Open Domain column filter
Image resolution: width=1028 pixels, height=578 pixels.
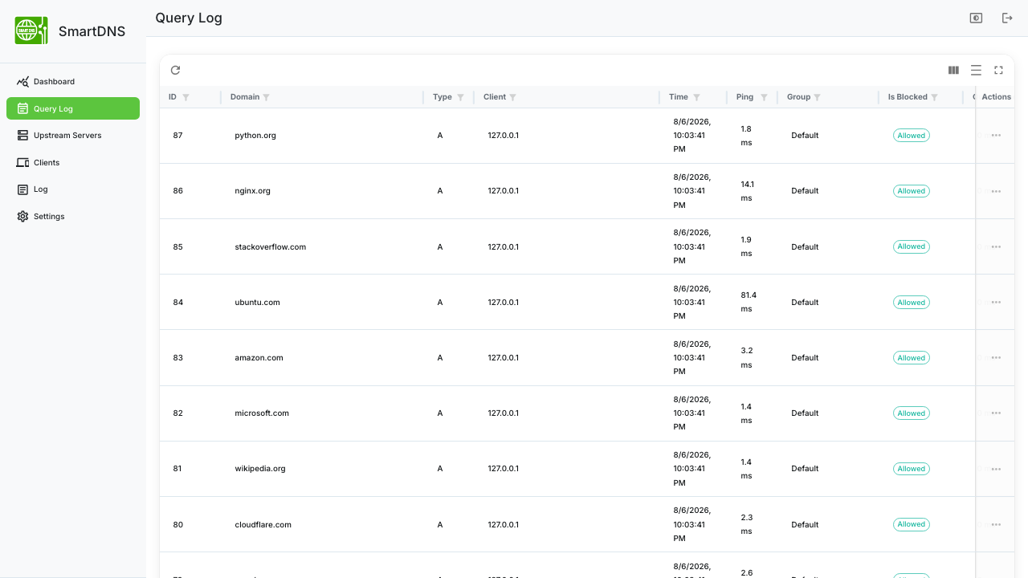tap(266, 97)
